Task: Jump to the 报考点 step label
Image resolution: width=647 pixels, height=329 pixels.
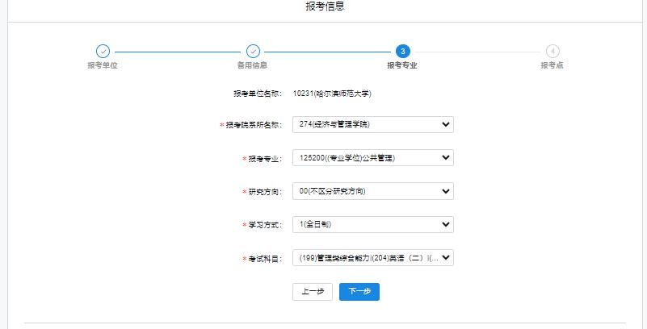Action: coord(552,65)
